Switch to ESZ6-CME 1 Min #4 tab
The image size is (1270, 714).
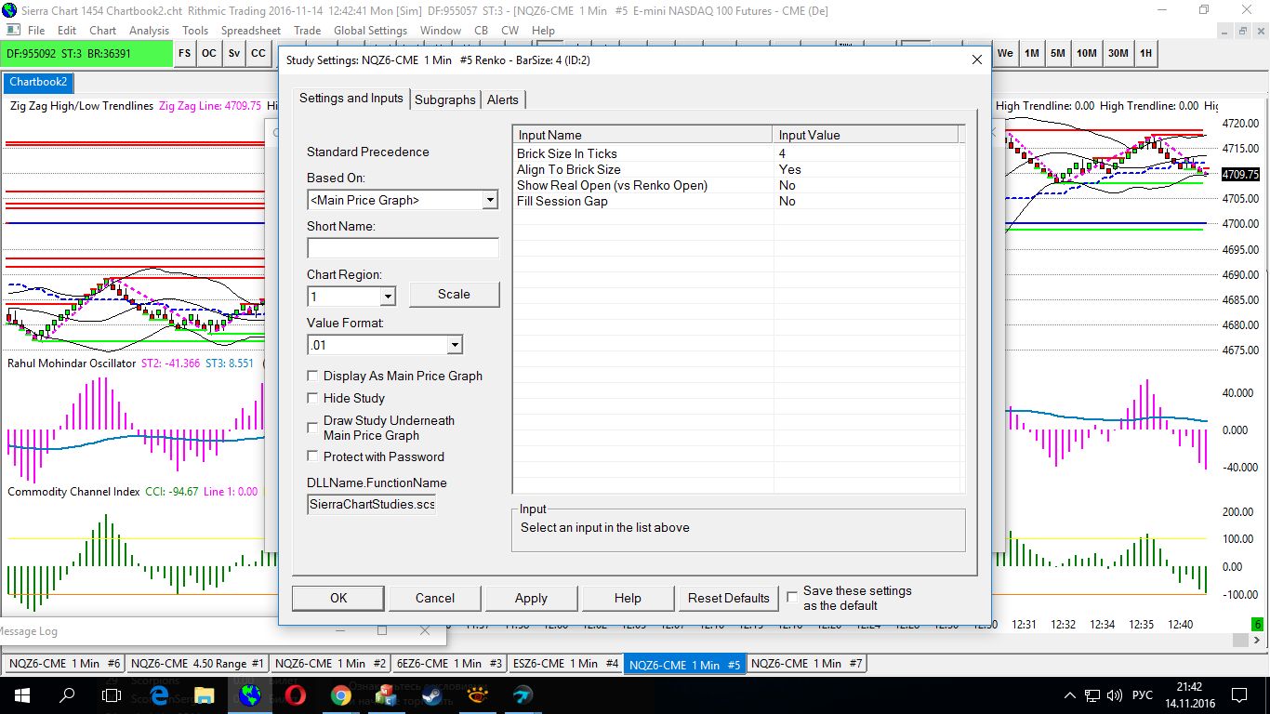(565, 664)
